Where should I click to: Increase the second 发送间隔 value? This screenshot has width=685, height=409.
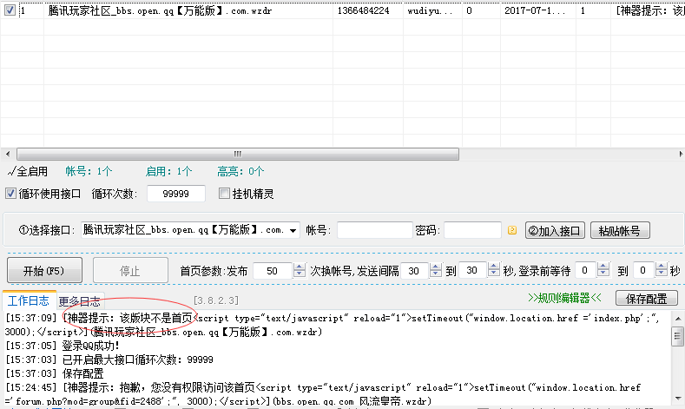pyautogui.click(x=494, y=267)
